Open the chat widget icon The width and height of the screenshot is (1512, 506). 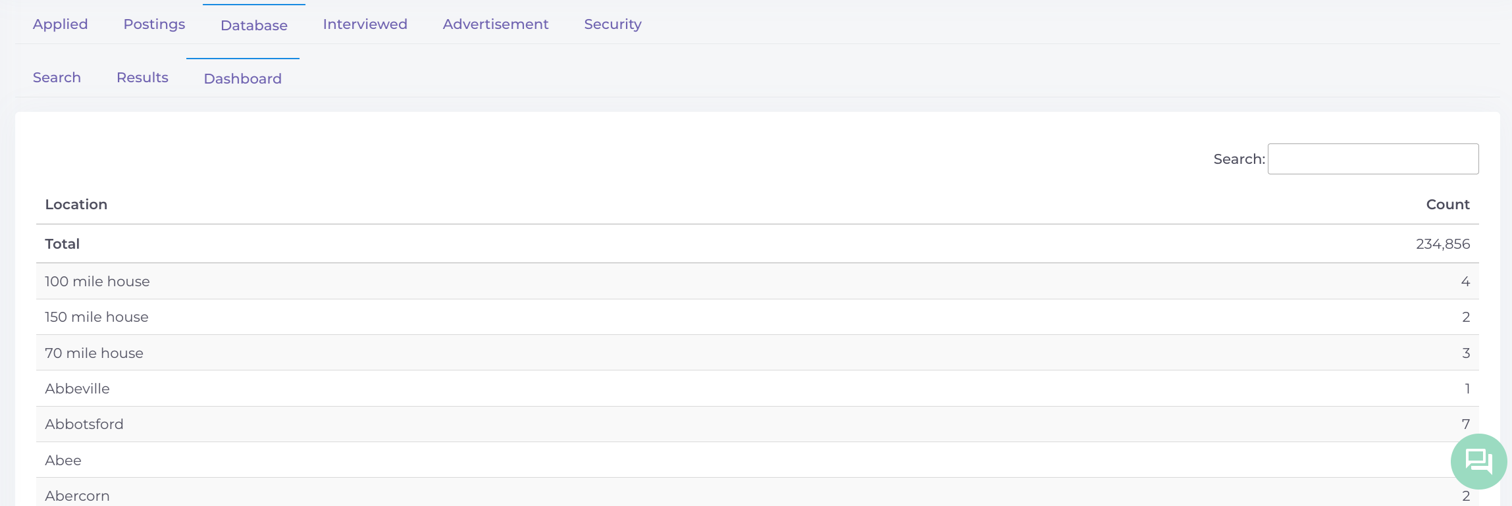click(1478, 461)
